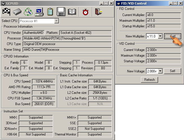This screenshot has width=184, height=140.
Task: Minimize the GCPUID window
Action: [101, 3]
